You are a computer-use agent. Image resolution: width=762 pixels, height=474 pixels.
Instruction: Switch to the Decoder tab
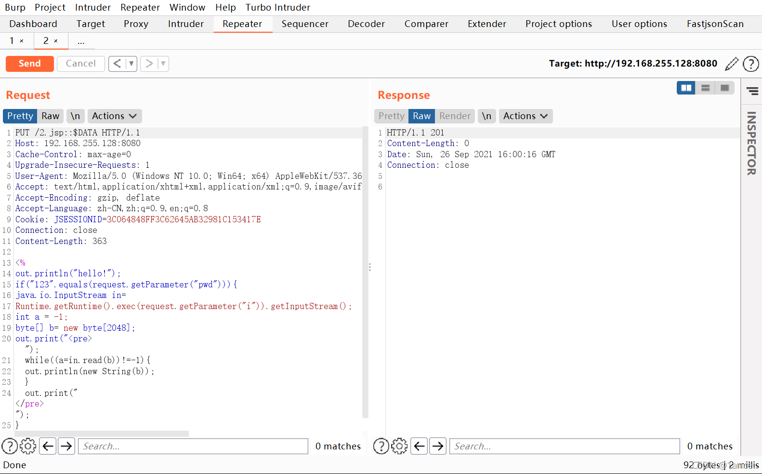point(366,24)
